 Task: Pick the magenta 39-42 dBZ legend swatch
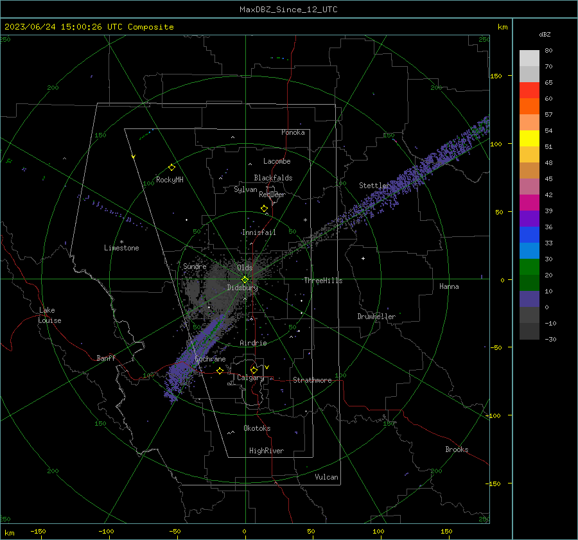[x=529, y=203]
